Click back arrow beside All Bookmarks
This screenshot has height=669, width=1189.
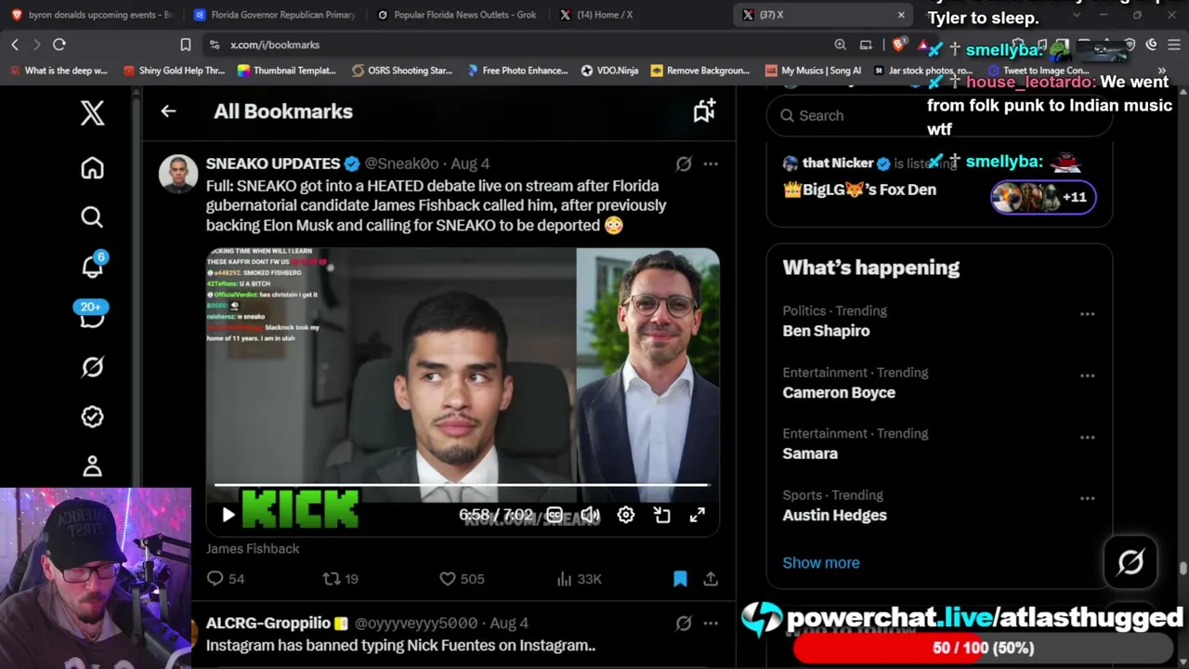click(168, 111)
